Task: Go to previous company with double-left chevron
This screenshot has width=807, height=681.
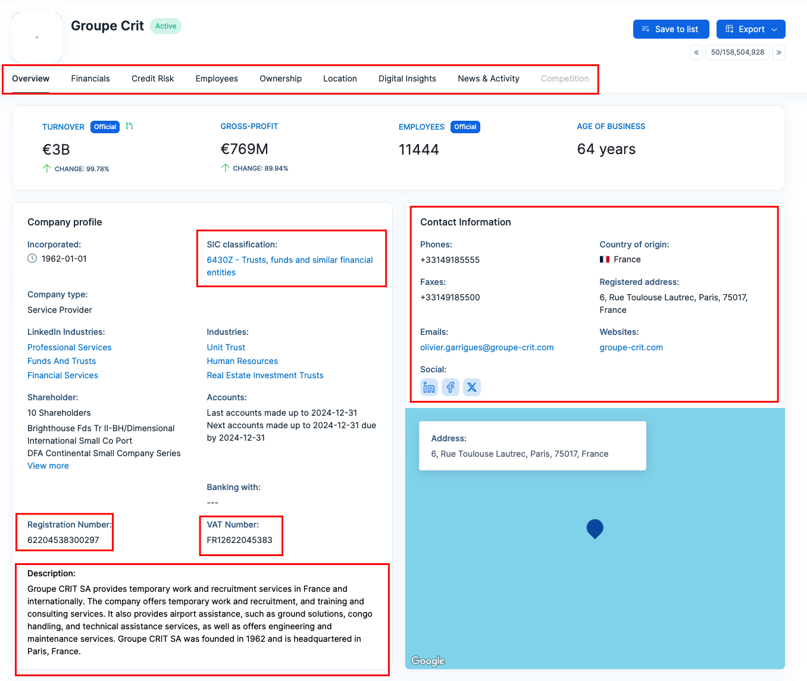Action: pos(696,52)
